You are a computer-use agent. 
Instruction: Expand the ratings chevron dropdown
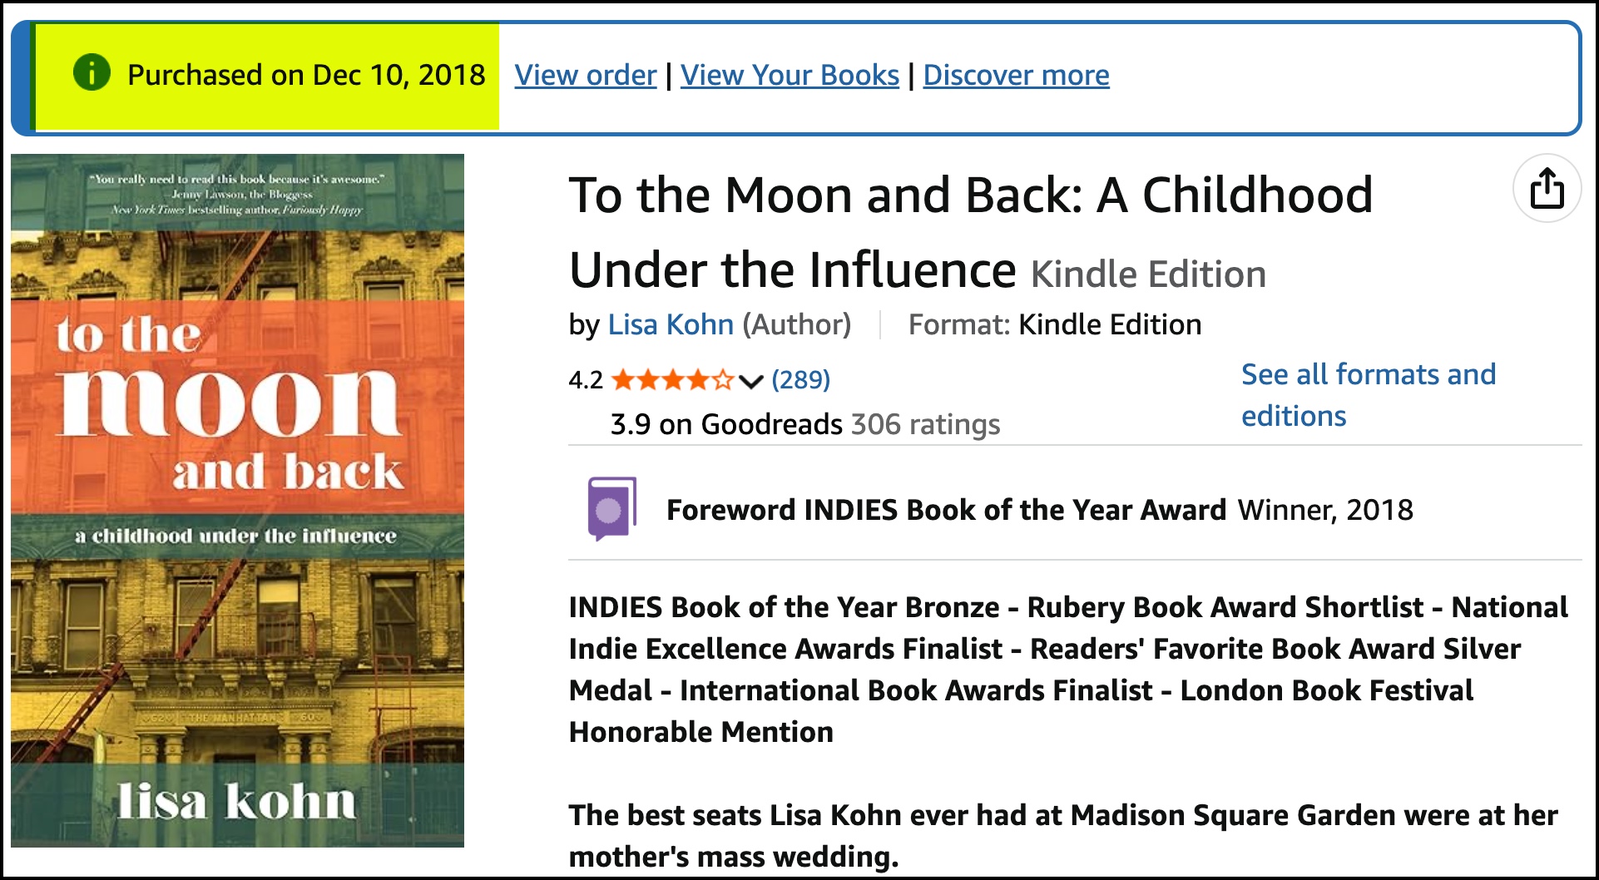point(750,381)
